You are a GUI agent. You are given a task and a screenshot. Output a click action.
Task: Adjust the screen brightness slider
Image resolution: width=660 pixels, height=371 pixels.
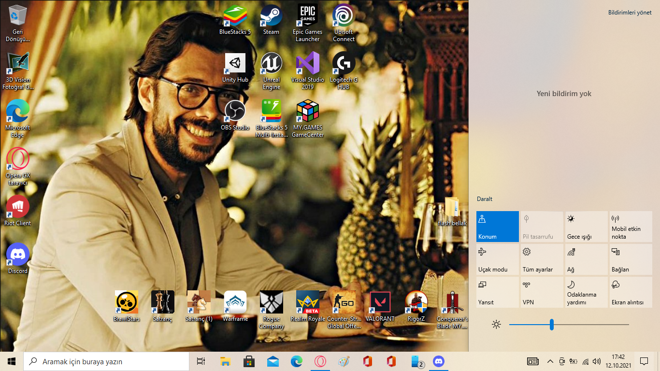pos(551,325)
